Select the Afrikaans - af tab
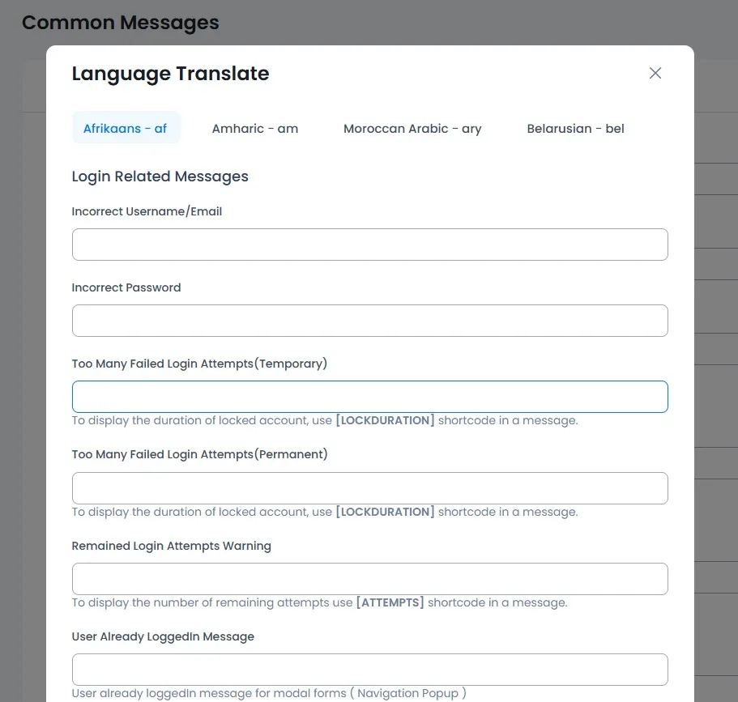The width and height of the screenshot is (738, 702). 126,128
